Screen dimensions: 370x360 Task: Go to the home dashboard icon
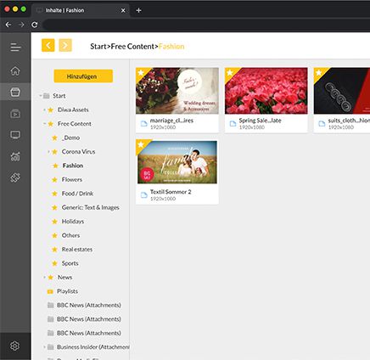[x=15, y=70]
